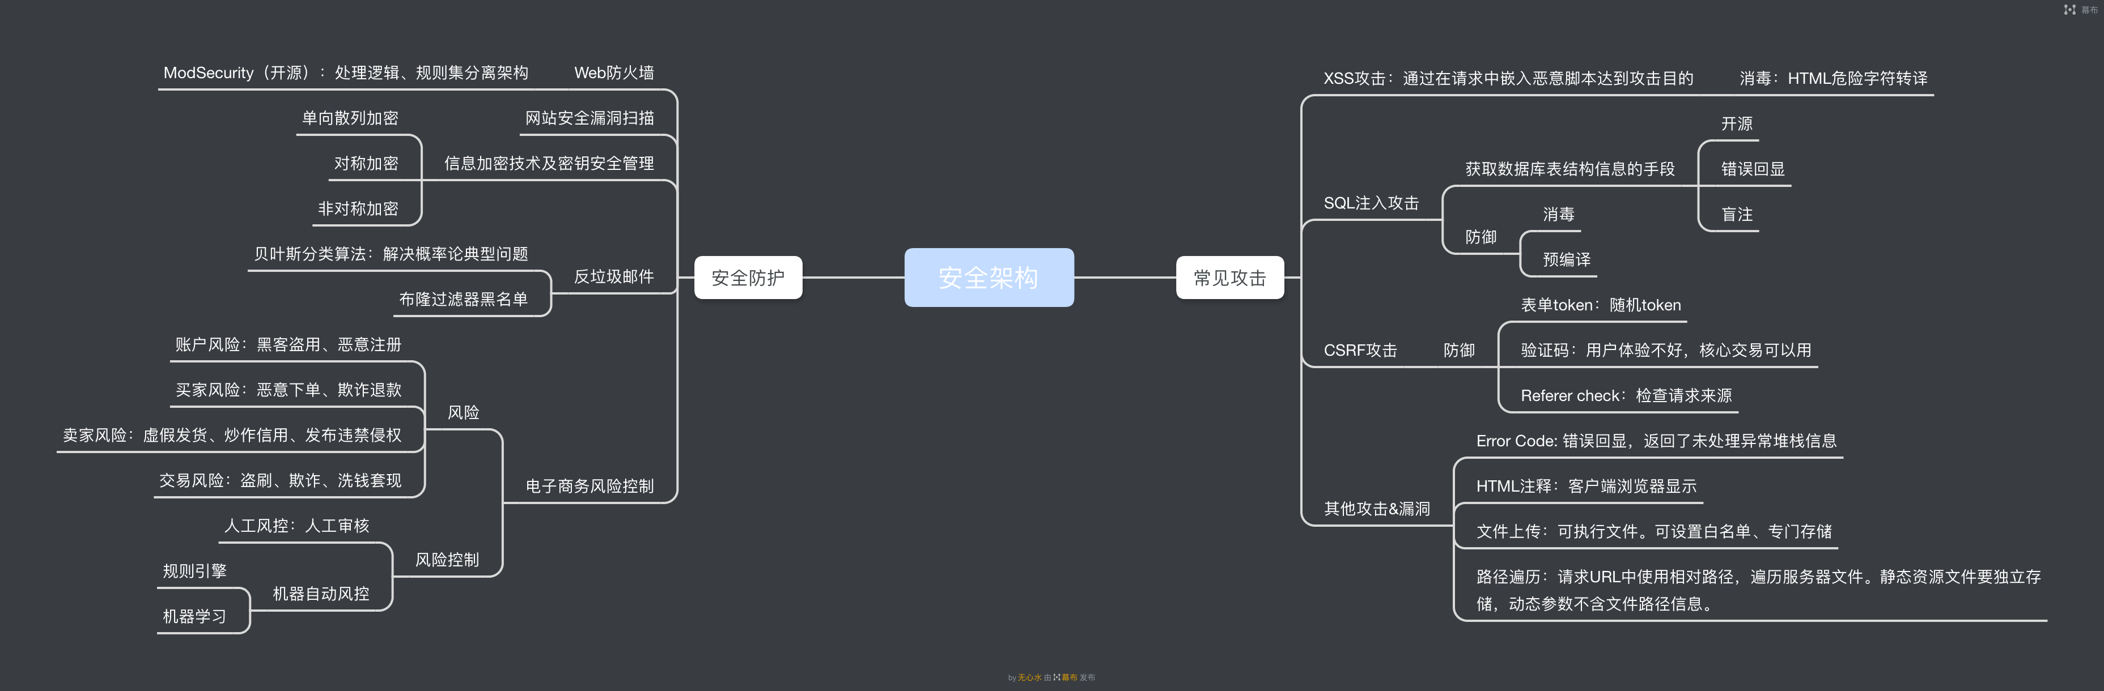Select the 网站安全漏洞扫描 node
The height and width of the screenshot is (691, 2104).
pyautogui.click(x=589, y=118)
